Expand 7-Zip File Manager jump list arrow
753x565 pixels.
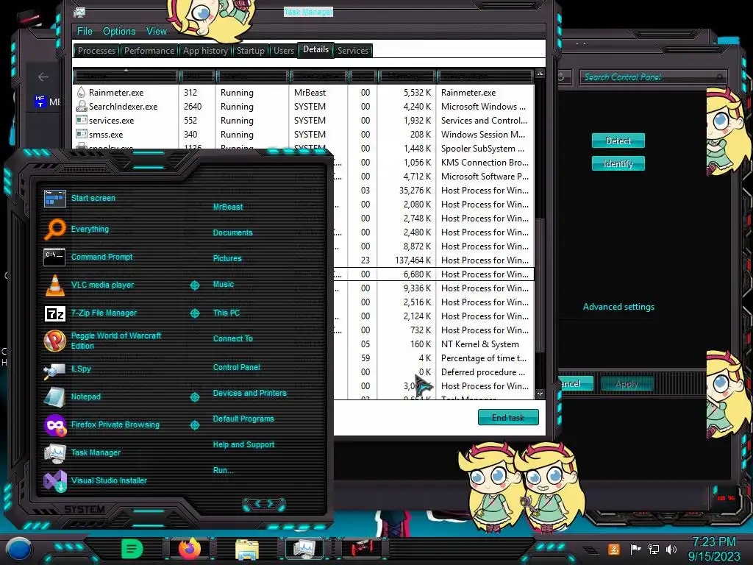[x=194, y=313]
